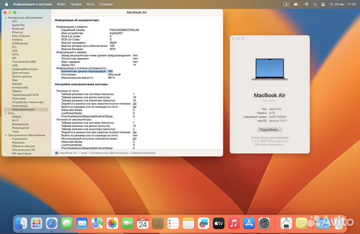Click the highlighted 'Количество циклов перезарядки' row
Image resolution: width=360 pixels, height=234 pixels.
(87, 71)
